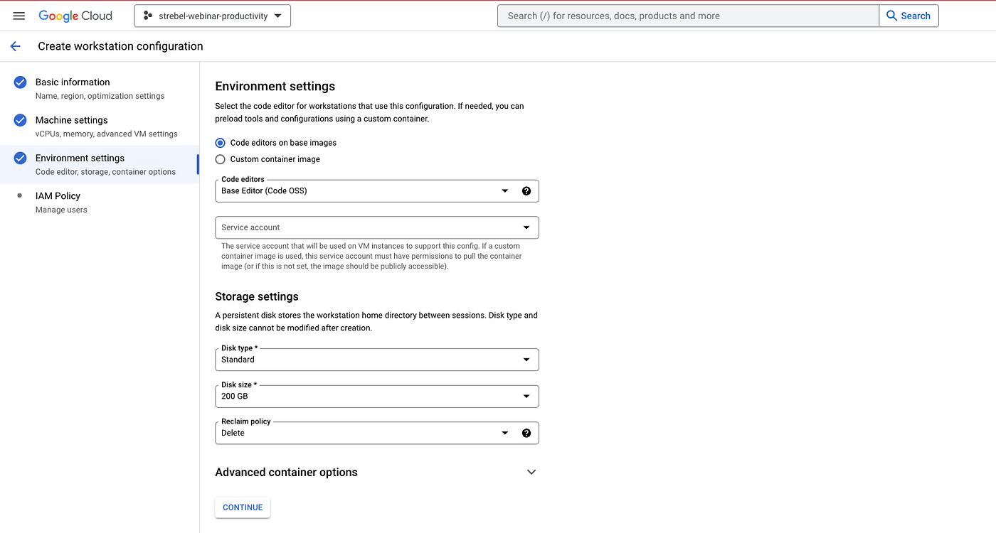This screenshot has width=996, height=533.
Task: Open the Disk type dropdown
Action: [x=376, y=360]
